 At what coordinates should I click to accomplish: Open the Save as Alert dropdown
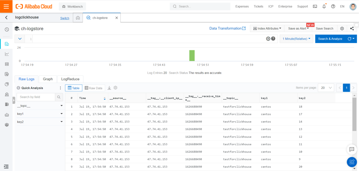[x=298, y=28]
